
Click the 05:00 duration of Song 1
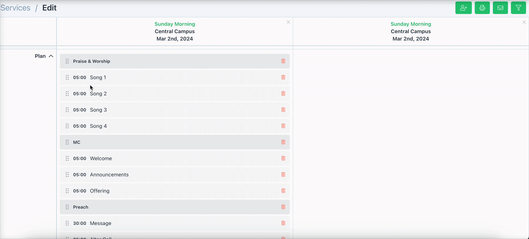coord(79,77)
